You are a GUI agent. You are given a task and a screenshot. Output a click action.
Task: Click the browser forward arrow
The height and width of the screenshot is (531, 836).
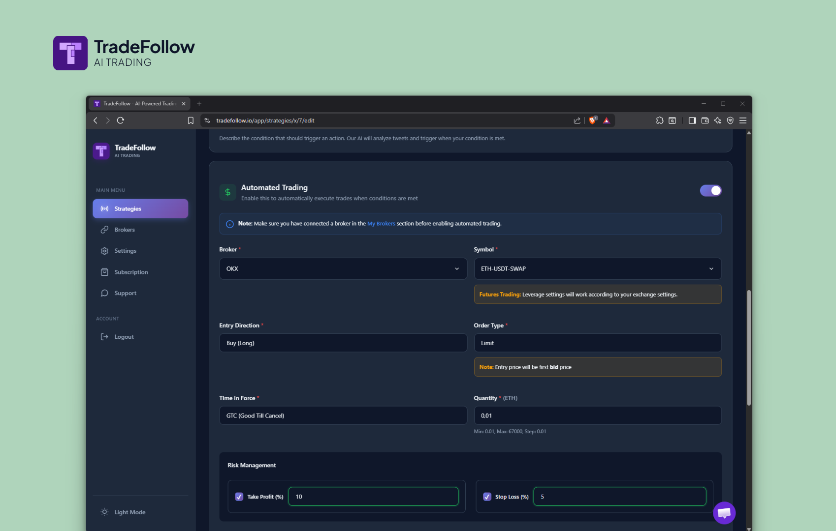point(108,120)
